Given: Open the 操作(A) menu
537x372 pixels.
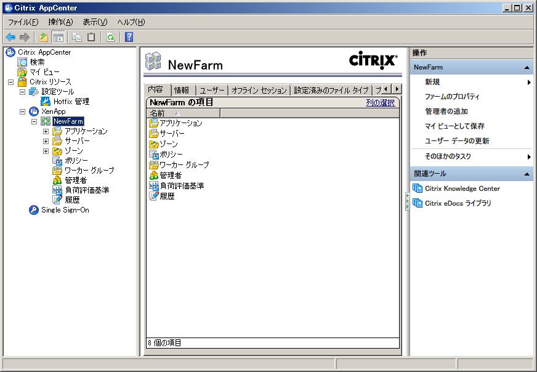Looking at the screenshot, I should pos(60,22).
